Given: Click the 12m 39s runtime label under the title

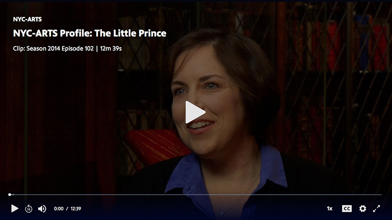Looking at the screenshot, I should pyautogui.click(x=111, y=48).
